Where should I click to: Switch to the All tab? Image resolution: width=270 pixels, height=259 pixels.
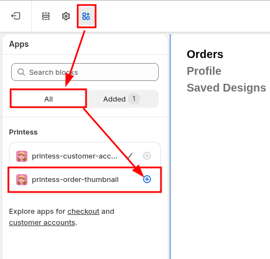(x=49, y=99)
